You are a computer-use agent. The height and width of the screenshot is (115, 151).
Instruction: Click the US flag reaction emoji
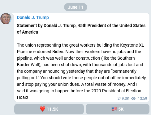(114, 109)
